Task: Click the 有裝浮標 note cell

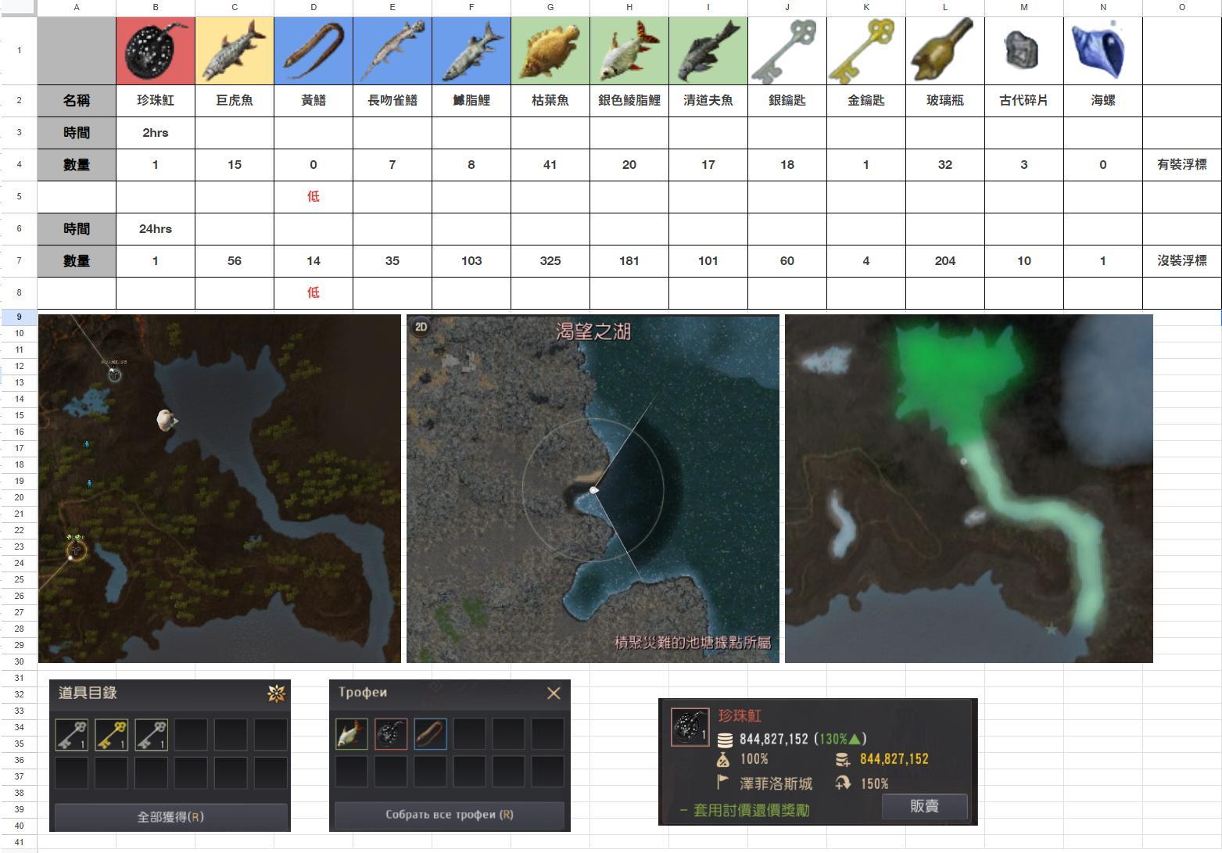Action: click(1181, 165)
